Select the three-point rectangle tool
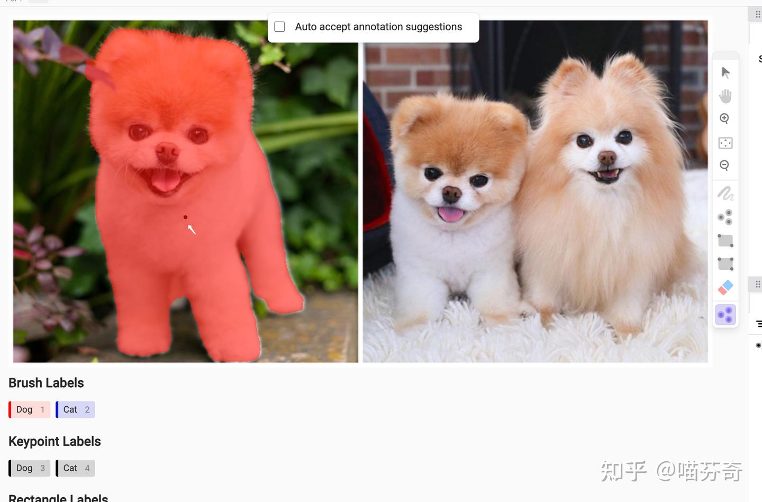Image resolution: width=762 pixels, height=502 pixels. [x=725, y=263]
